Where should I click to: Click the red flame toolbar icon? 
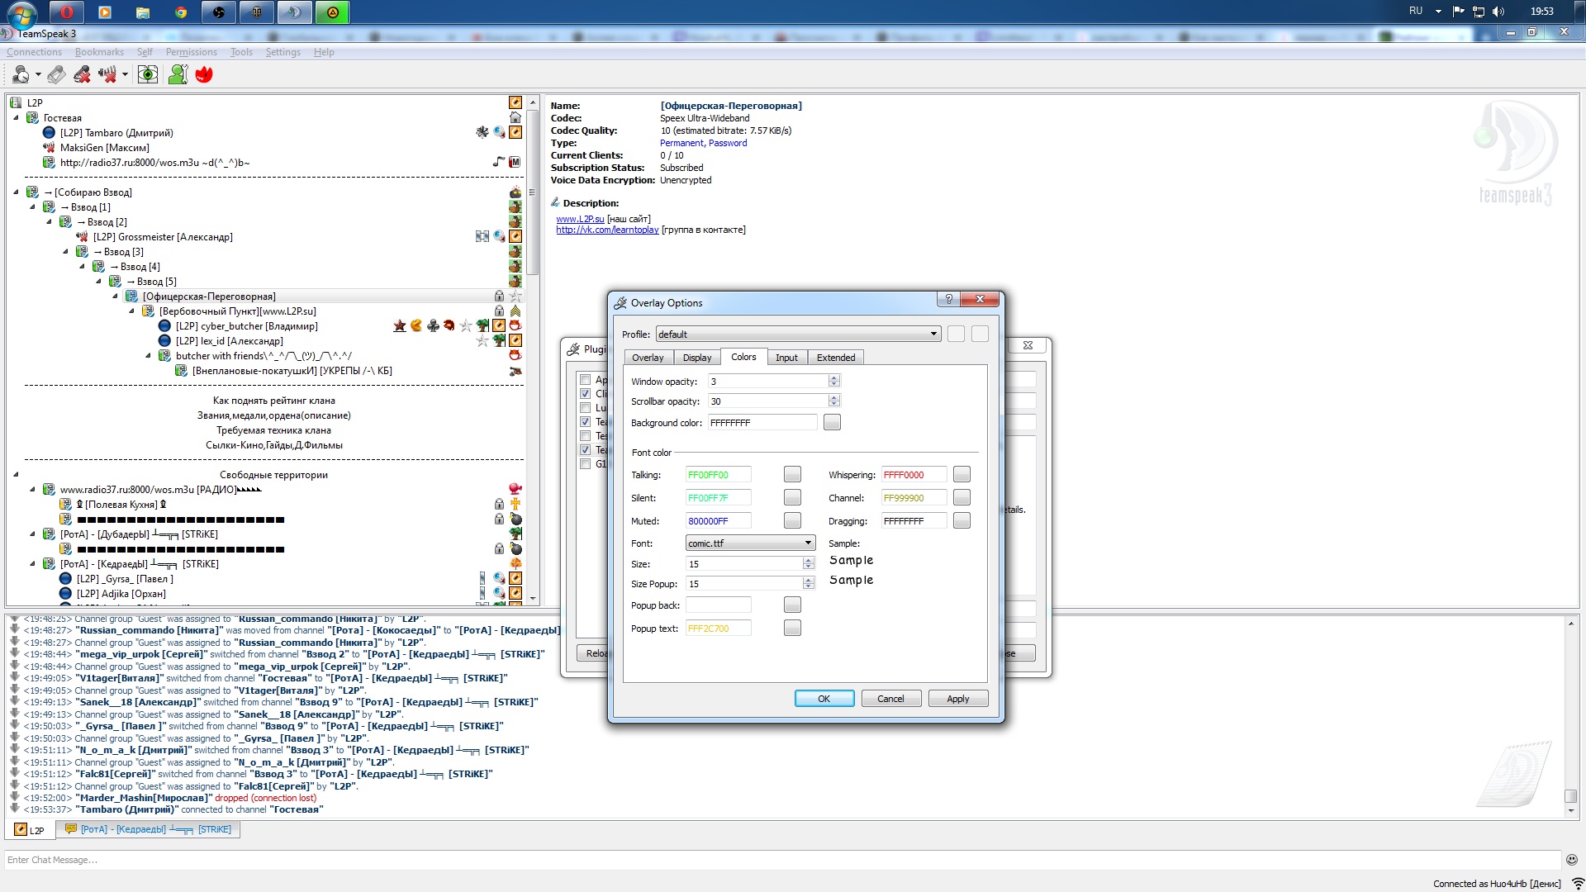(204, 75)
